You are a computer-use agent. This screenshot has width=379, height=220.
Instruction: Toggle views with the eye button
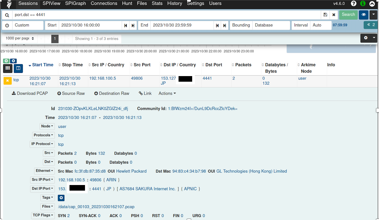(363, 15)
